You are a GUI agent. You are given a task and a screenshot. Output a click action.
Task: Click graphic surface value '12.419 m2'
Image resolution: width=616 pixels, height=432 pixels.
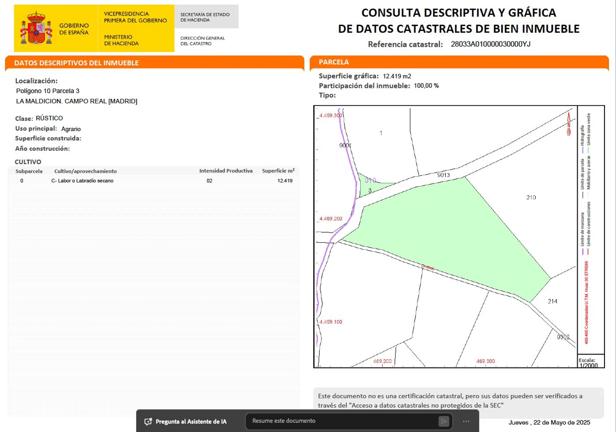pyautogui.click(x=397, y=76)
